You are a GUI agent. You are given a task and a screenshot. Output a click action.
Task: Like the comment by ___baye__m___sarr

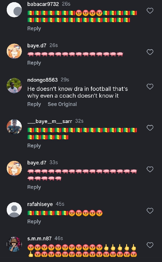(150, 128)
